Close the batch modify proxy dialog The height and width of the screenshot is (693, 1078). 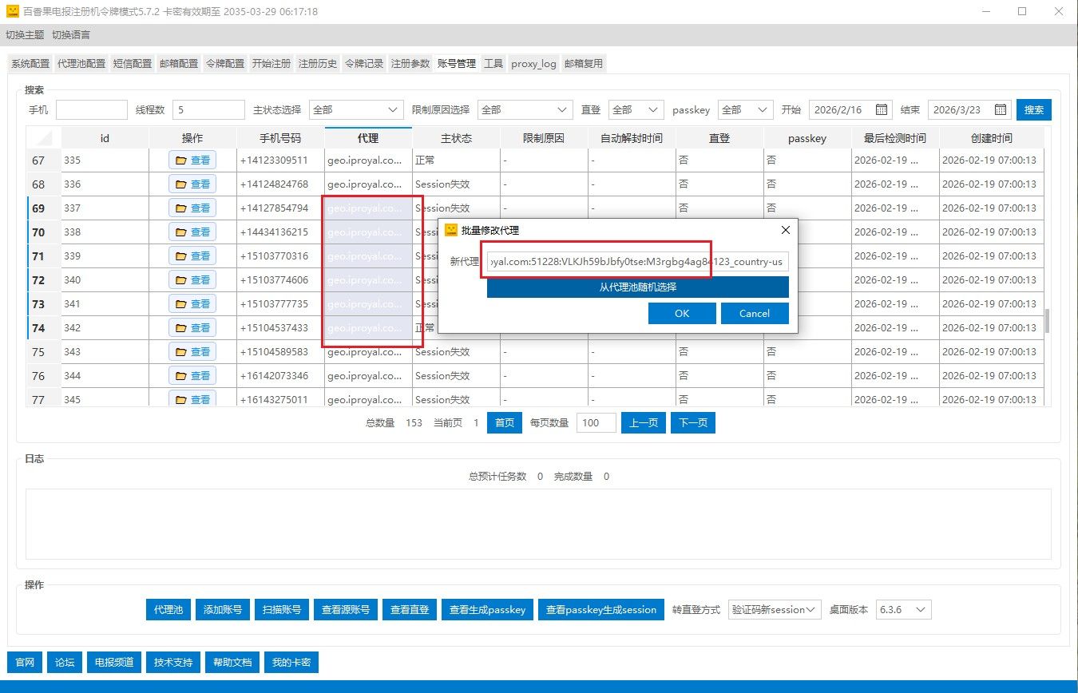pyautogui.click(x=785, y=230)
